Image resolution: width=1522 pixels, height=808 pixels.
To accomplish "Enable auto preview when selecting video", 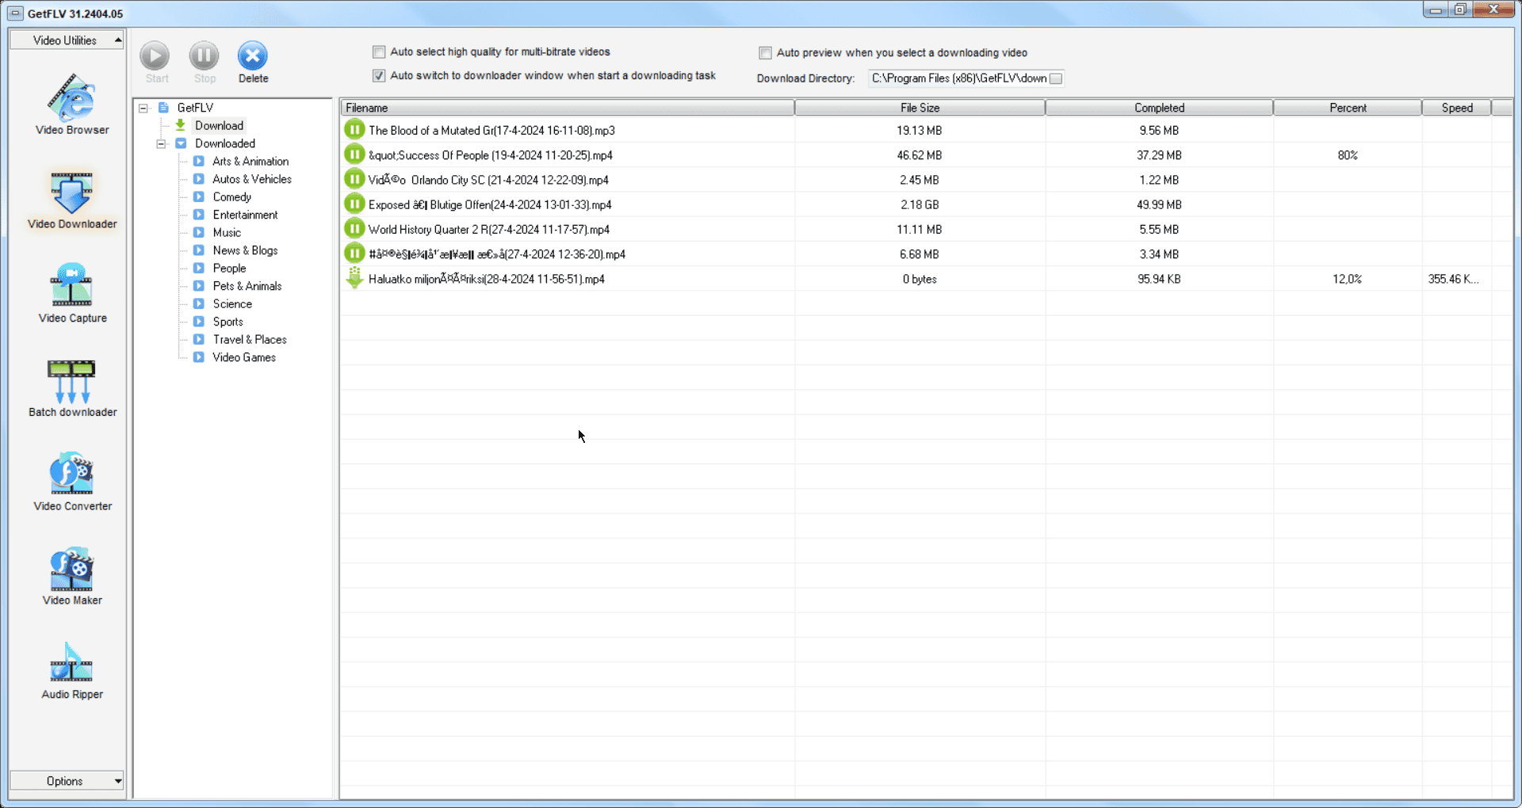I will click(765, 53).
